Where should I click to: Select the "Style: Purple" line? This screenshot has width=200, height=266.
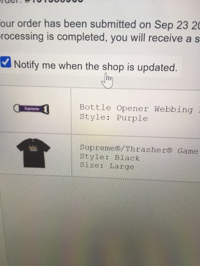pyautogui.click(x=114, y=117)
